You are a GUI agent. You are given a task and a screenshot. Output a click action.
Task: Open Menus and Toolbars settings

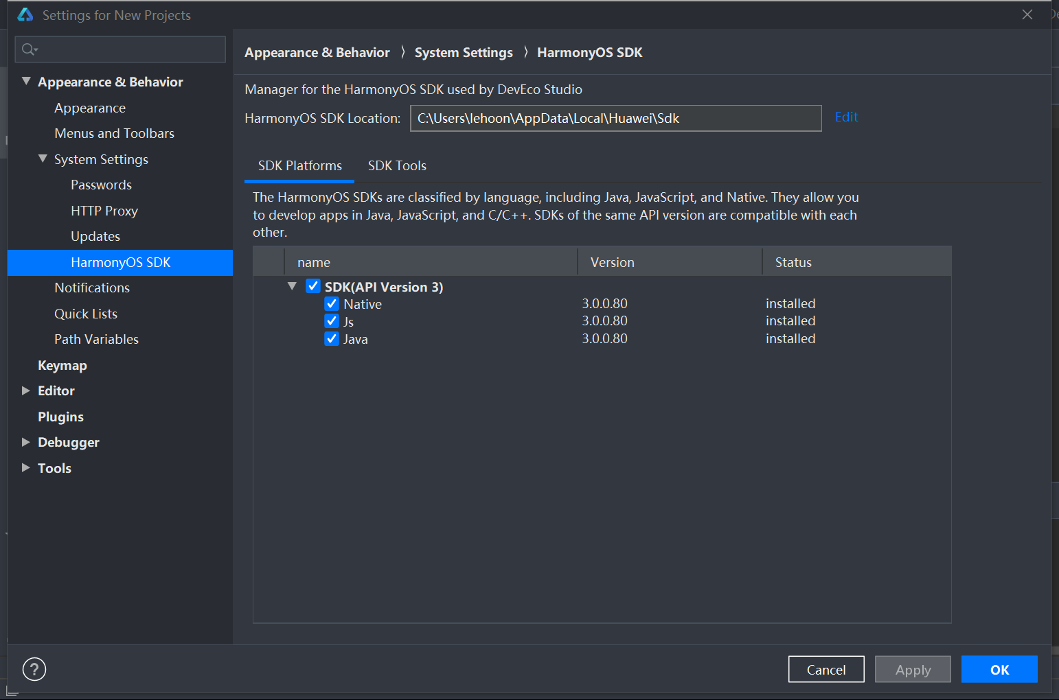tap(114, 133)
